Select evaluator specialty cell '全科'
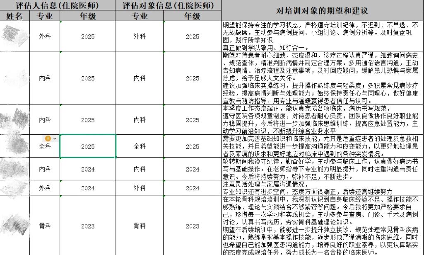The image size is (424, 255). [x=45, y=147]
